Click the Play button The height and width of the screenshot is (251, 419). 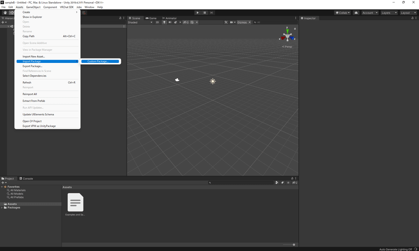click(198, 13)
